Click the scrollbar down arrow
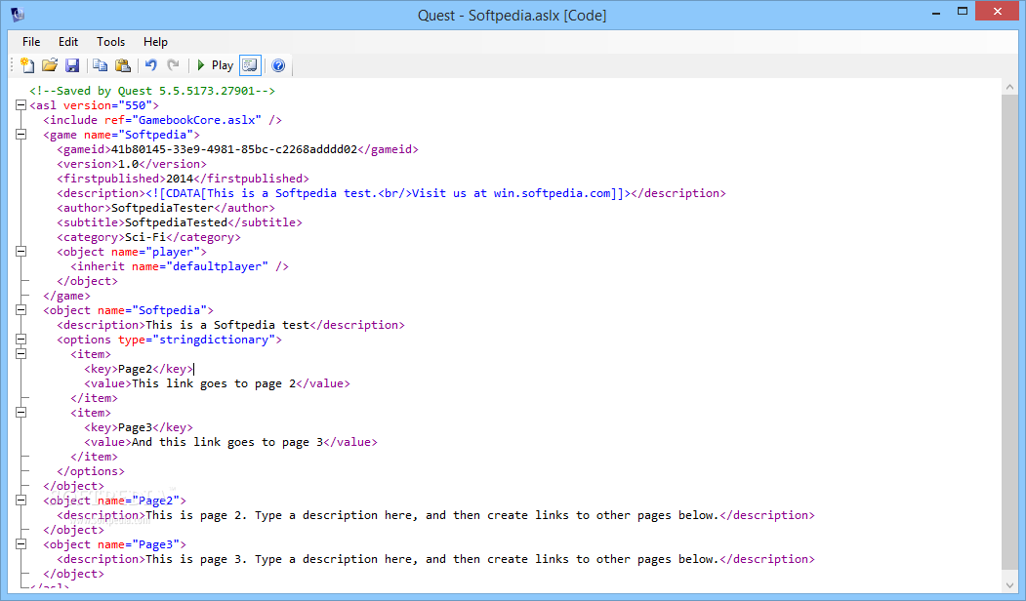Image resolution: width=1026 pixels, height=601 pixels. pyautogui.click(x=1009, y=585)
